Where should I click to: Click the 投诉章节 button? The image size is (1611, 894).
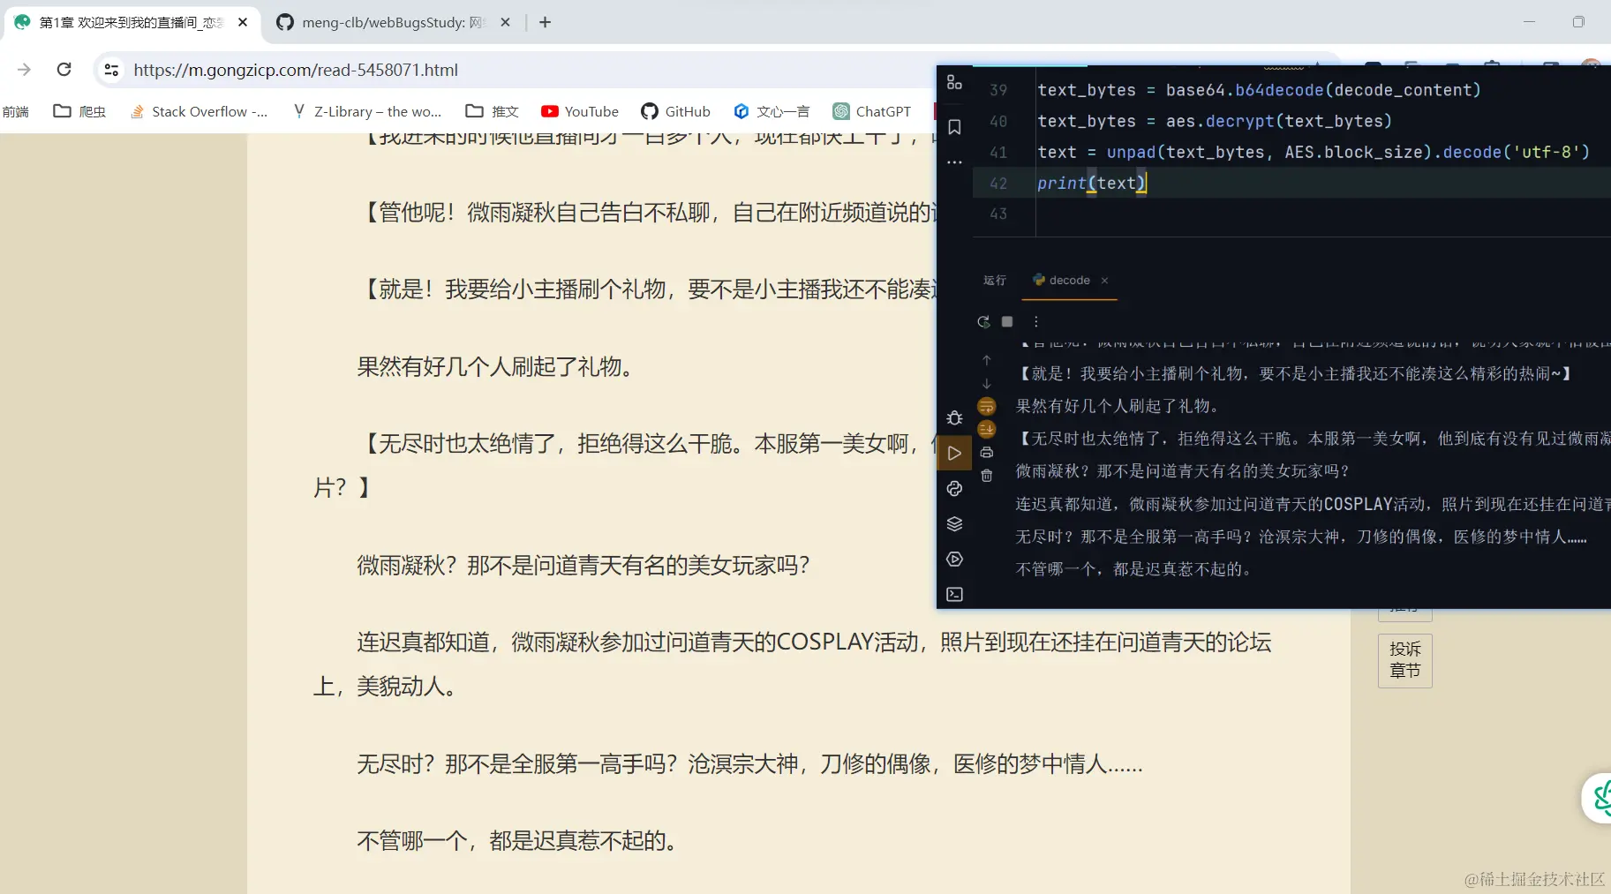point(1404,660)
